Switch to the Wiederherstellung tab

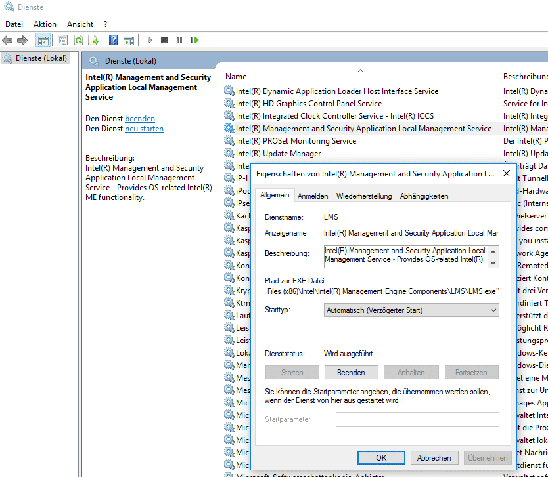pyautogui.click(x=364, y=196)
